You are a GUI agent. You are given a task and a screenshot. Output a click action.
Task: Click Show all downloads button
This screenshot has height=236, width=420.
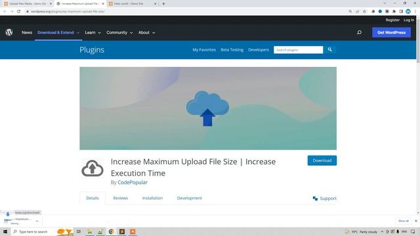click(404, 221)
